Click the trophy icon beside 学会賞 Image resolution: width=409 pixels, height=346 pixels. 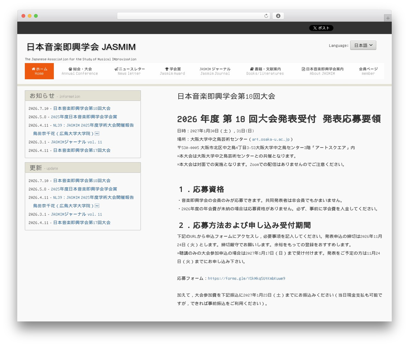point(167,69)
